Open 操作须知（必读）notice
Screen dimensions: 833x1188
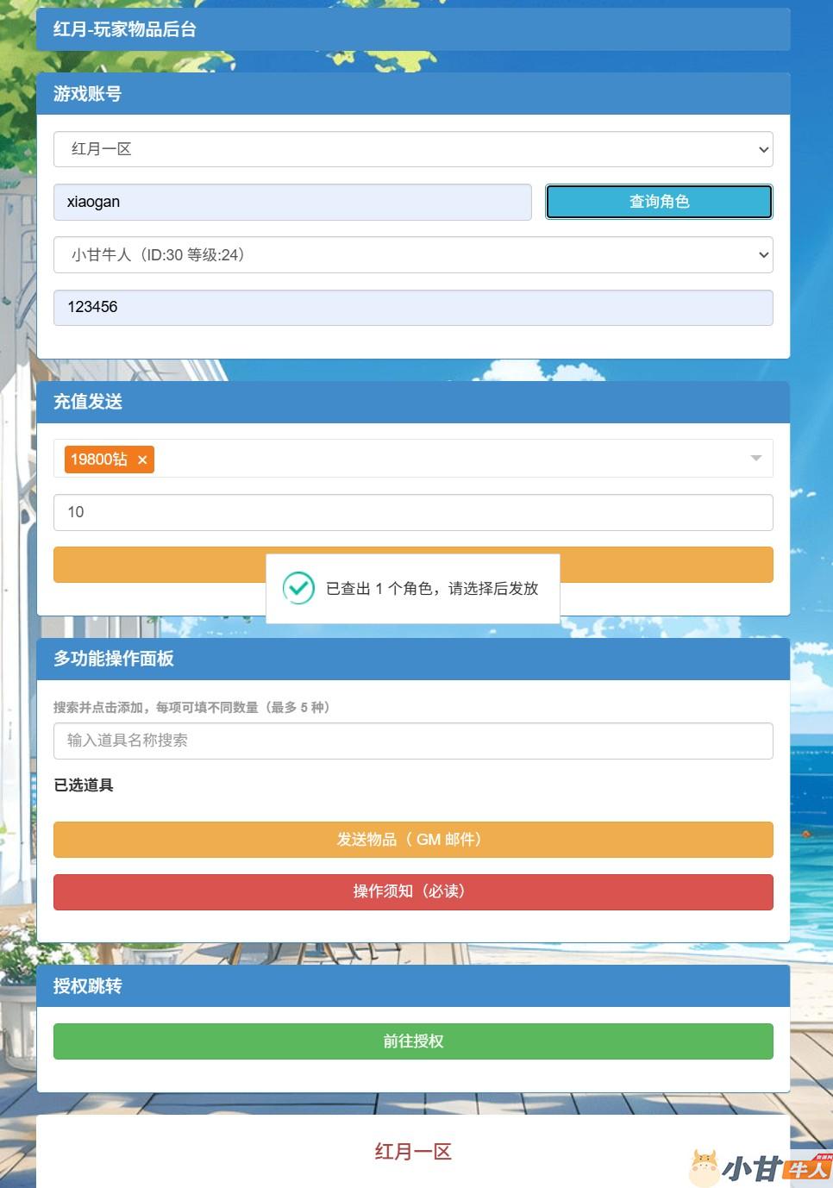point(413,892)
